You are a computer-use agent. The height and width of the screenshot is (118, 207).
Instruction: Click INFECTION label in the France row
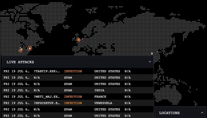73,97
